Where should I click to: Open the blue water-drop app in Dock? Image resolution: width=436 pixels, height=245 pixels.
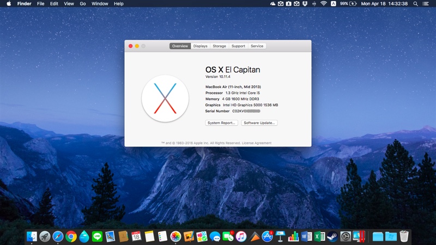(x=84, y=237)
